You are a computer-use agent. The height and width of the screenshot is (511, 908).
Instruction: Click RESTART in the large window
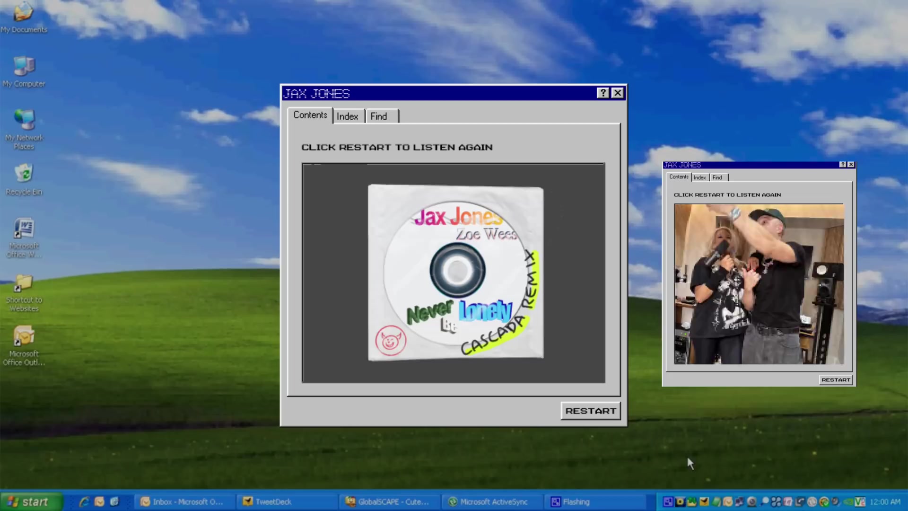tap(591, 411)
